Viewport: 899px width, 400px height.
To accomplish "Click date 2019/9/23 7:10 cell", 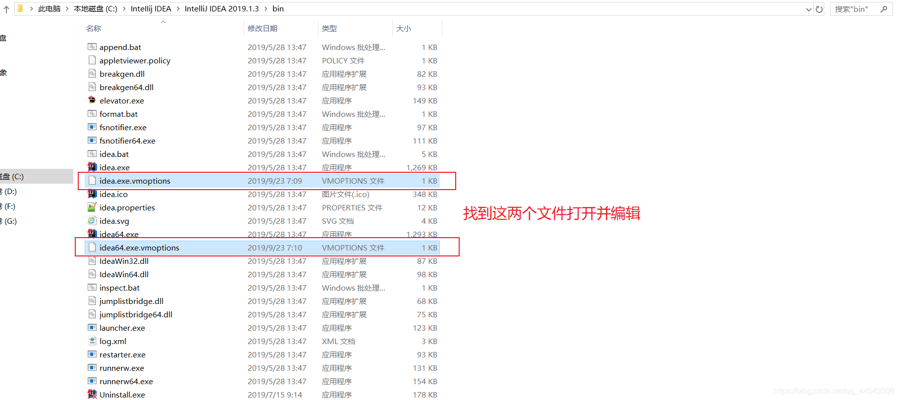I will pyautogui.click(x=275, y=248).
